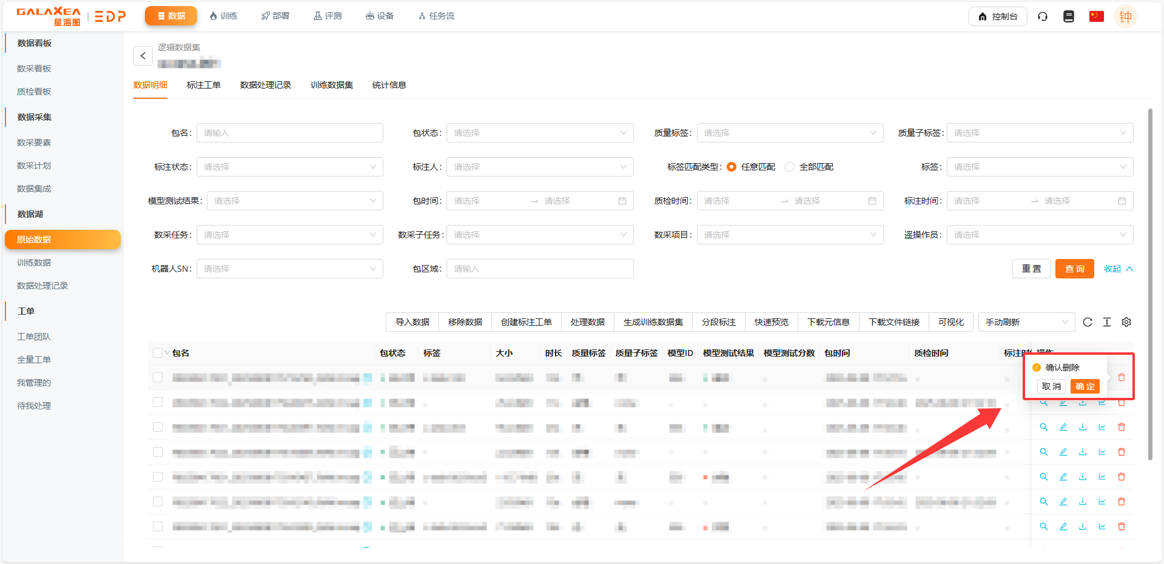The image size is (1164, 564).
Task: Click the row height density icon
Action: pyautogui.click(x=1107, y=322)
